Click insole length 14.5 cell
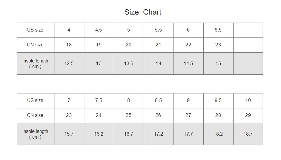 [x=188, y=64]
